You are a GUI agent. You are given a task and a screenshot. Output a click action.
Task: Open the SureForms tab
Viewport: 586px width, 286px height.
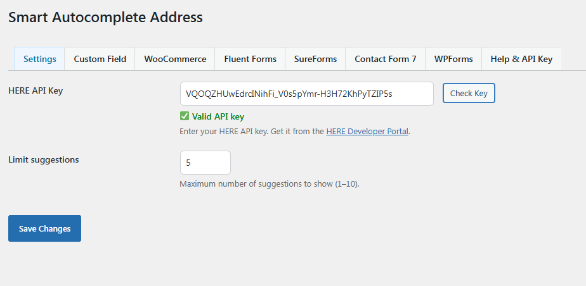[x=315, y=59]
